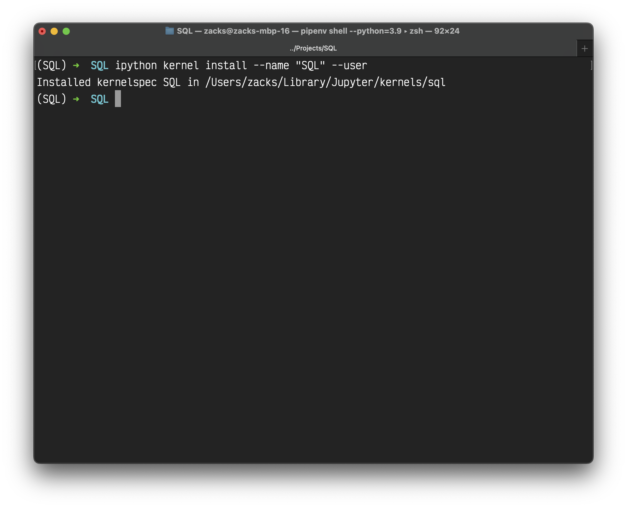Click the green arrow on the last prompt
The width and height of the screenshot is (627, 508).
[76, 99]
